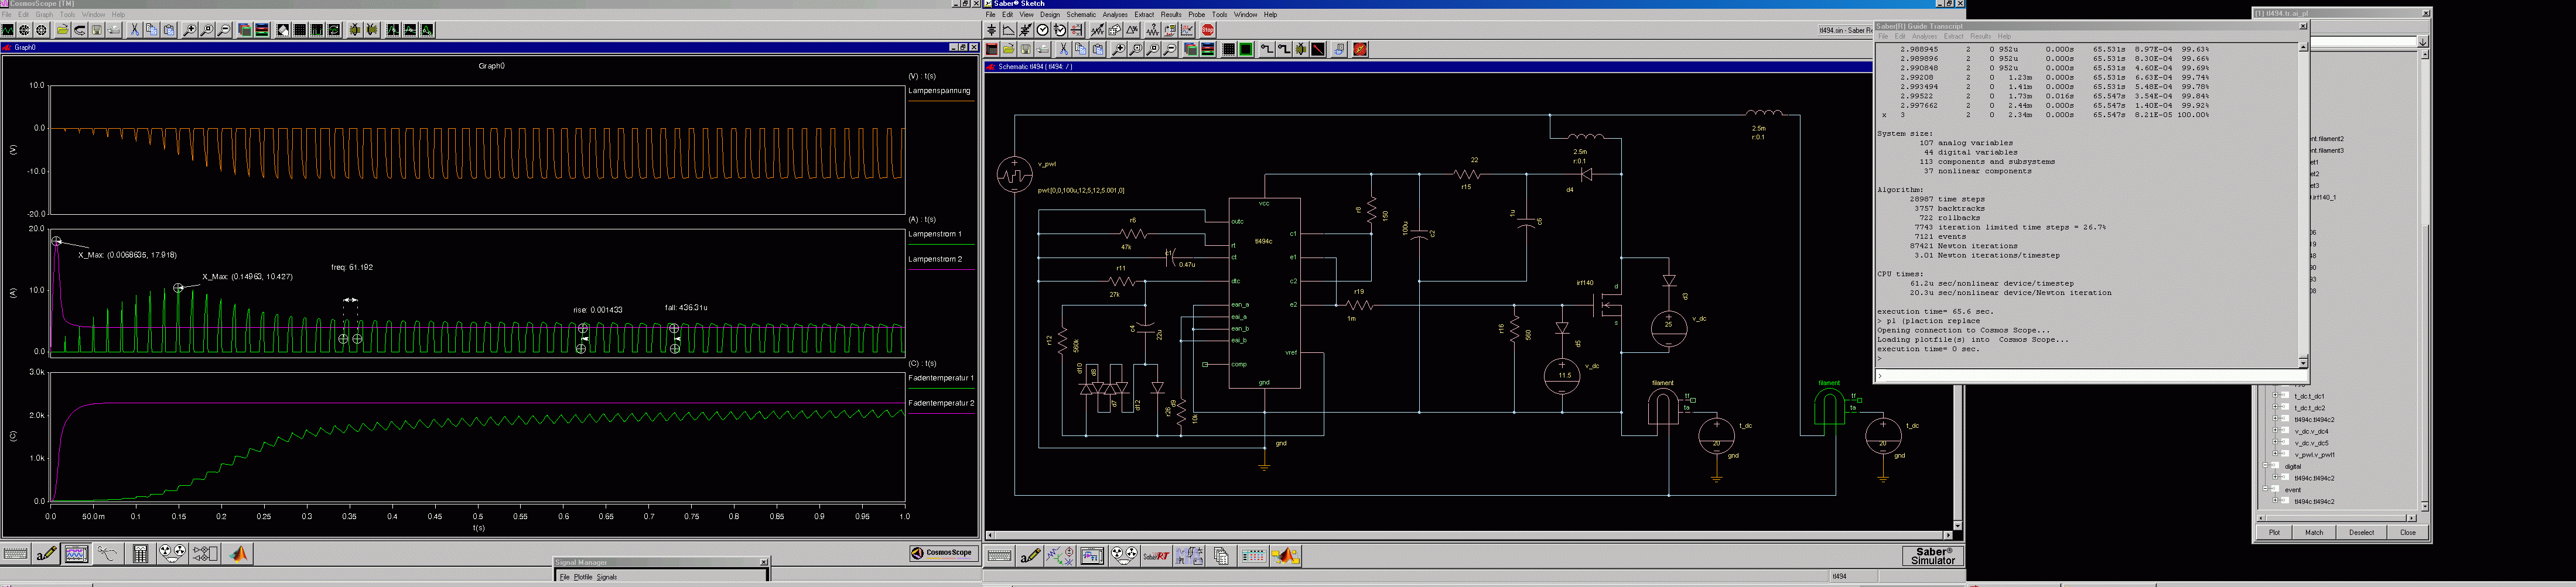
Task: Toggle Fadentemperatur 2 signal in legend
Action: (x=940, y=403)
